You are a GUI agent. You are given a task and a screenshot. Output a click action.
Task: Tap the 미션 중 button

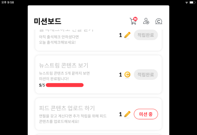[x=146, y=114]
